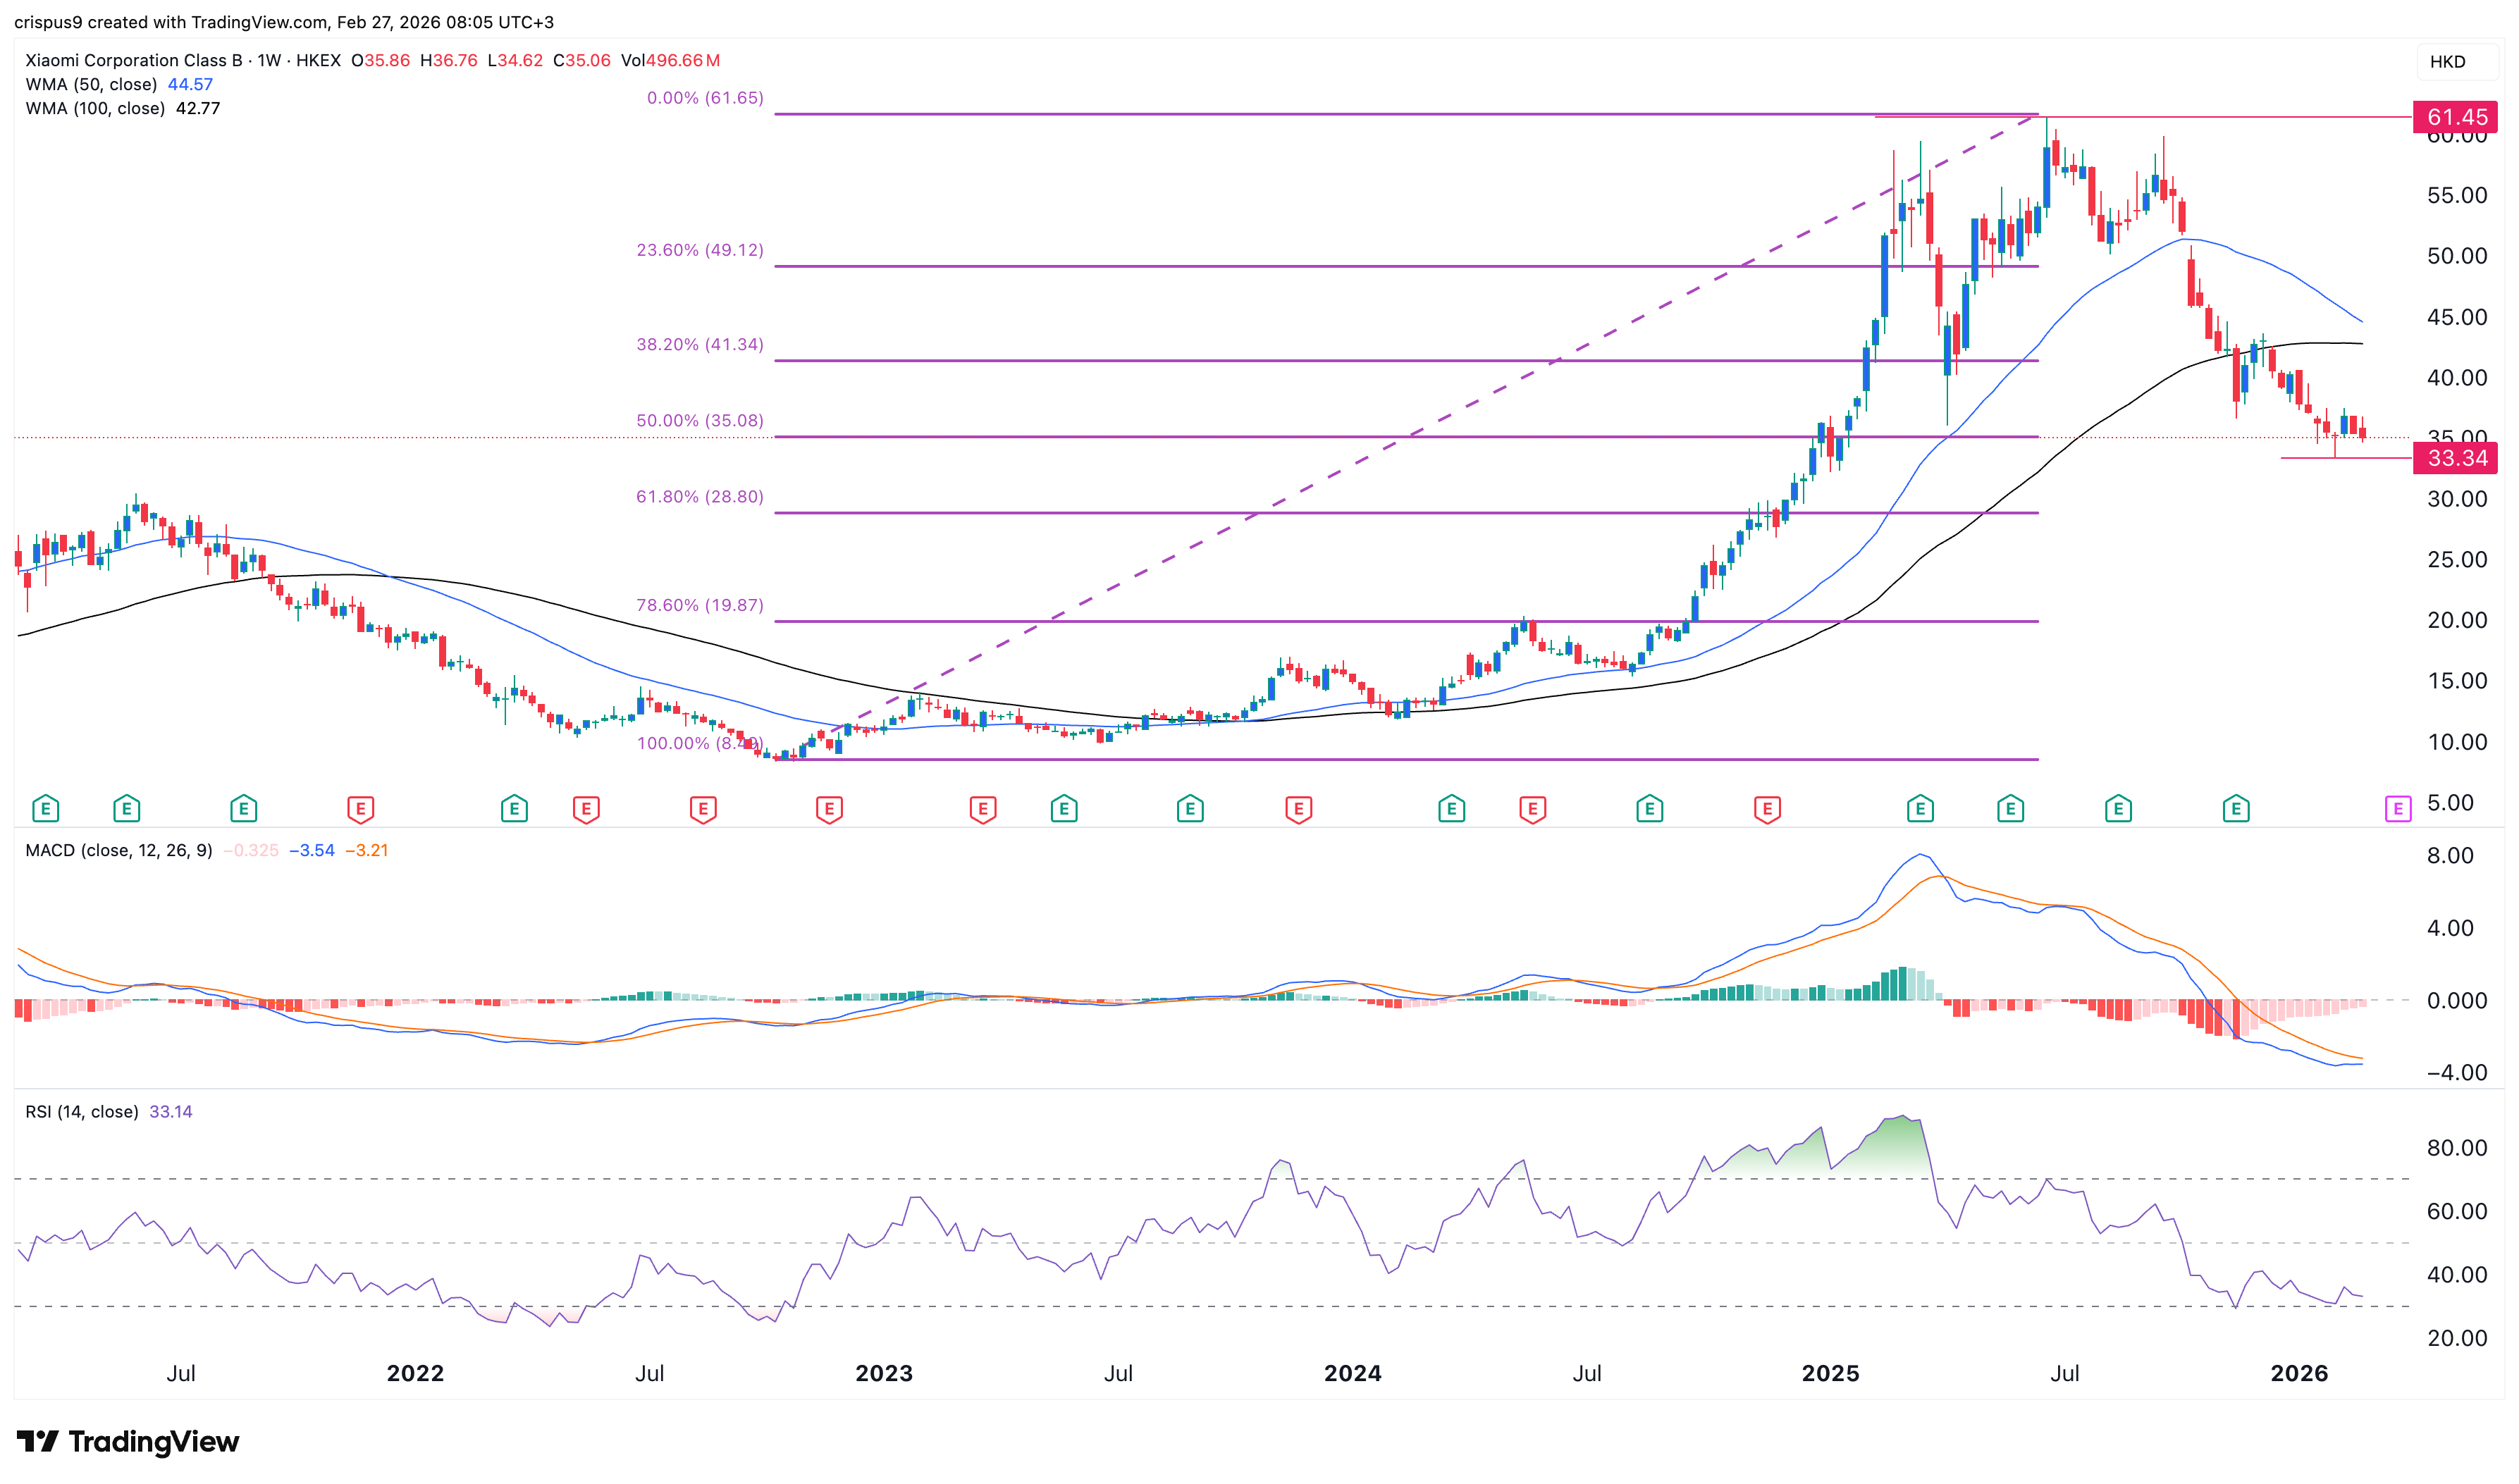Viewport: 2519px width, 1484px height.
Task: Select the red 61.45 price label
Action: click(2455, 117)
